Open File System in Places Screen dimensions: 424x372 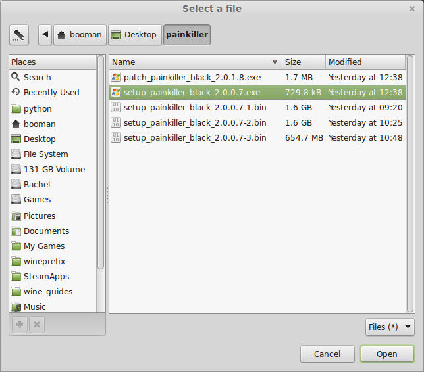point(53,154)
